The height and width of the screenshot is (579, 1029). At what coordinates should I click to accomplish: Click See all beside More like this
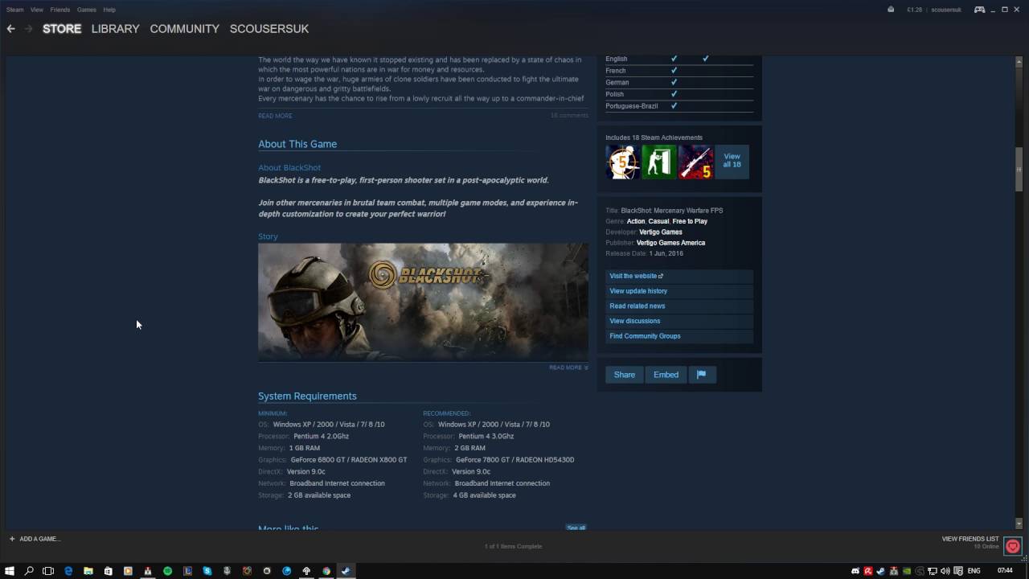click(x=576, y=528)
